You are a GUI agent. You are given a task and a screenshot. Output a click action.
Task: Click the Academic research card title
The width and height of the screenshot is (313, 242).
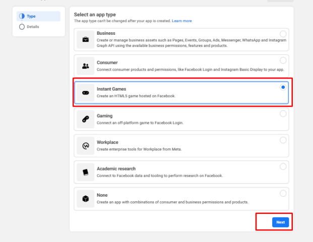click(116, 169)
